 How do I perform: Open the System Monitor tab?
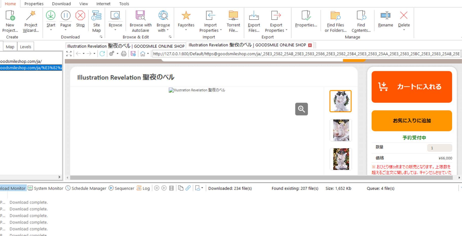coord(46,188)
